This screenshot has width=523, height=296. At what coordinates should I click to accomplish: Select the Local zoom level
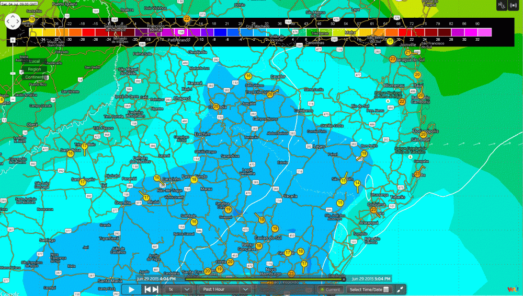(x=35, y=62)
